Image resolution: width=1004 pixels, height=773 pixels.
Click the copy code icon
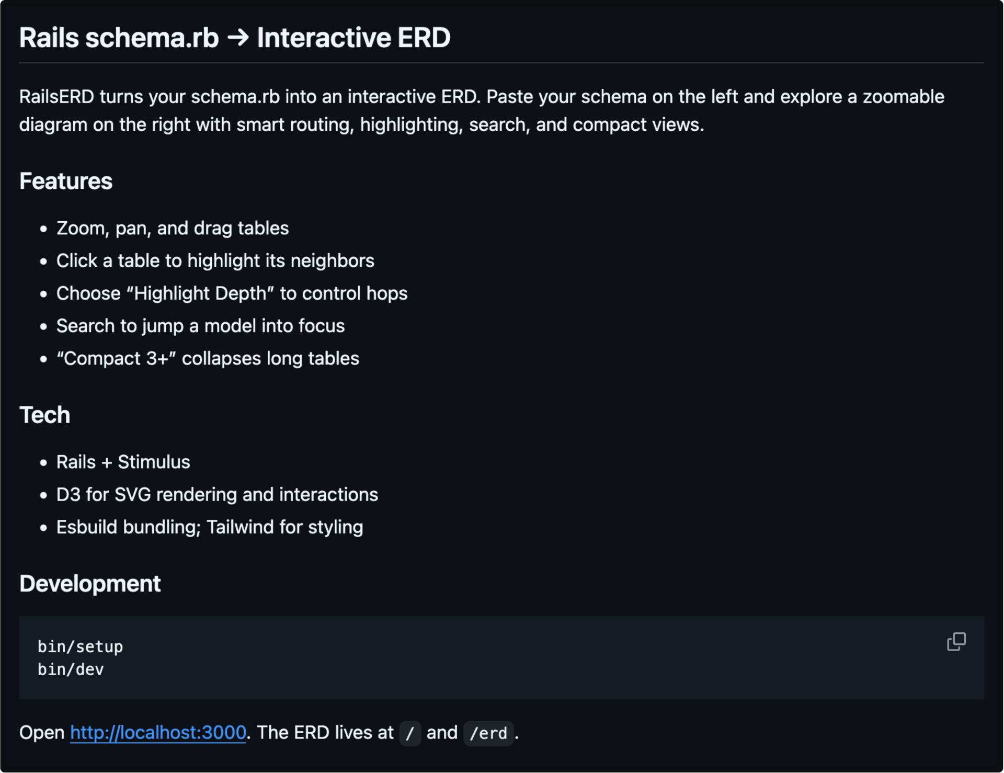point(956,642)
